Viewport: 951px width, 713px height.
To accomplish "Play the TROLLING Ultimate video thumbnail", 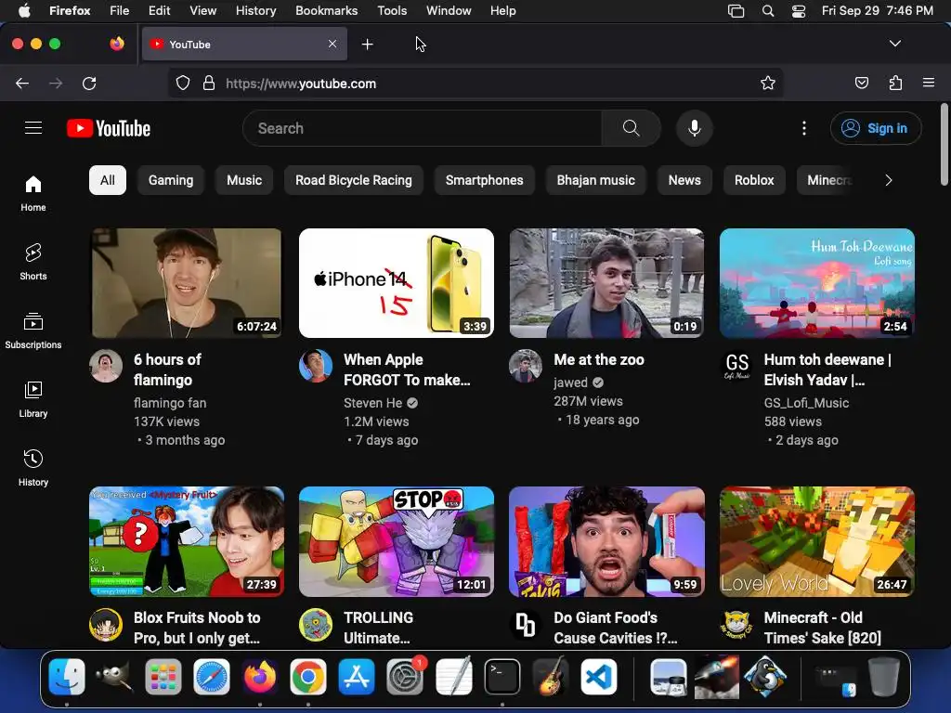I will point(397,541).
